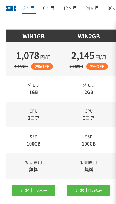Click the struck-through 1,100円 original price
Viewport: 116px width, 204px height.
point(21,67)
